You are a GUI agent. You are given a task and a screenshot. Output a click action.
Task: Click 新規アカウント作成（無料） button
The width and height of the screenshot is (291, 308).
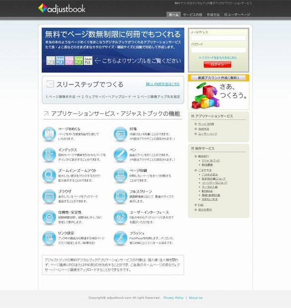click(x=218, y=78)
